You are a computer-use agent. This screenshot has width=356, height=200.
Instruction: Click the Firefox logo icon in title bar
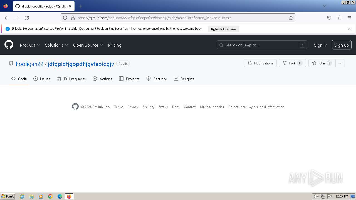(x=6, y=6)
